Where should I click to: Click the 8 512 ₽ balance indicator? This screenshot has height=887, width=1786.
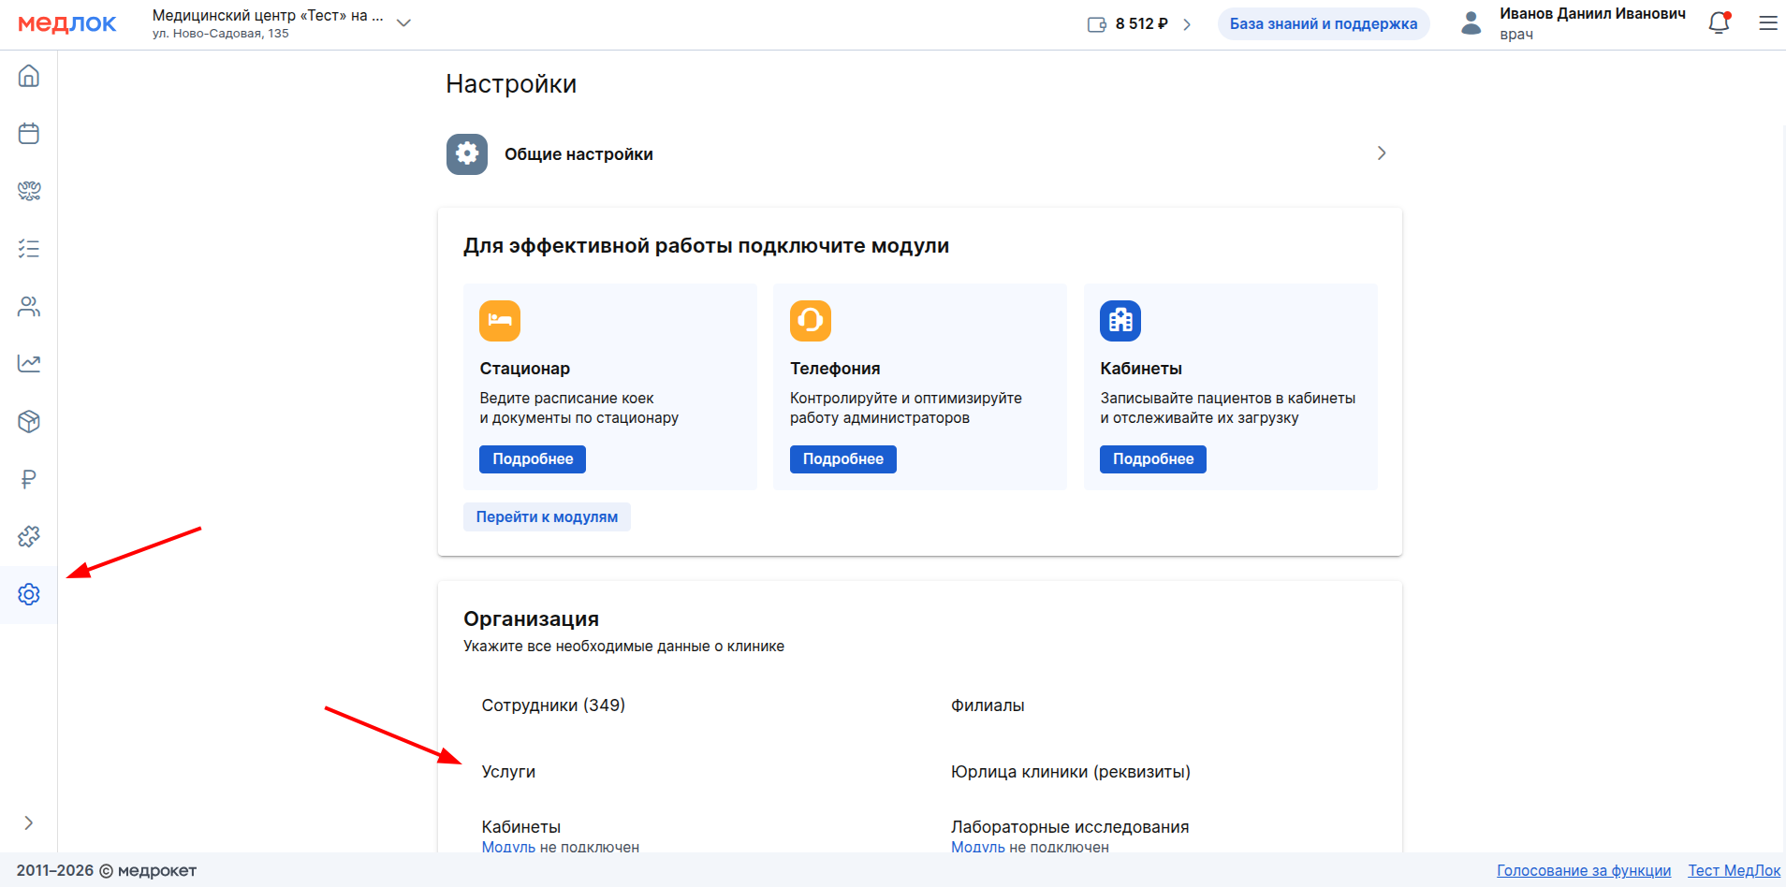[1139, 24]
